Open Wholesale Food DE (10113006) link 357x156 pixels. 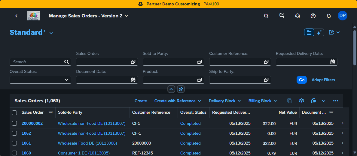[x=87, y=143]
